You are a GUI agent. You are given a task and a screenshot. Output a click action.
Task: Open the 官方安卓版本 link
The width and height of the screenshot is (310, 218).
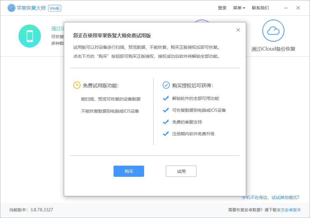(x=289, y=210)
